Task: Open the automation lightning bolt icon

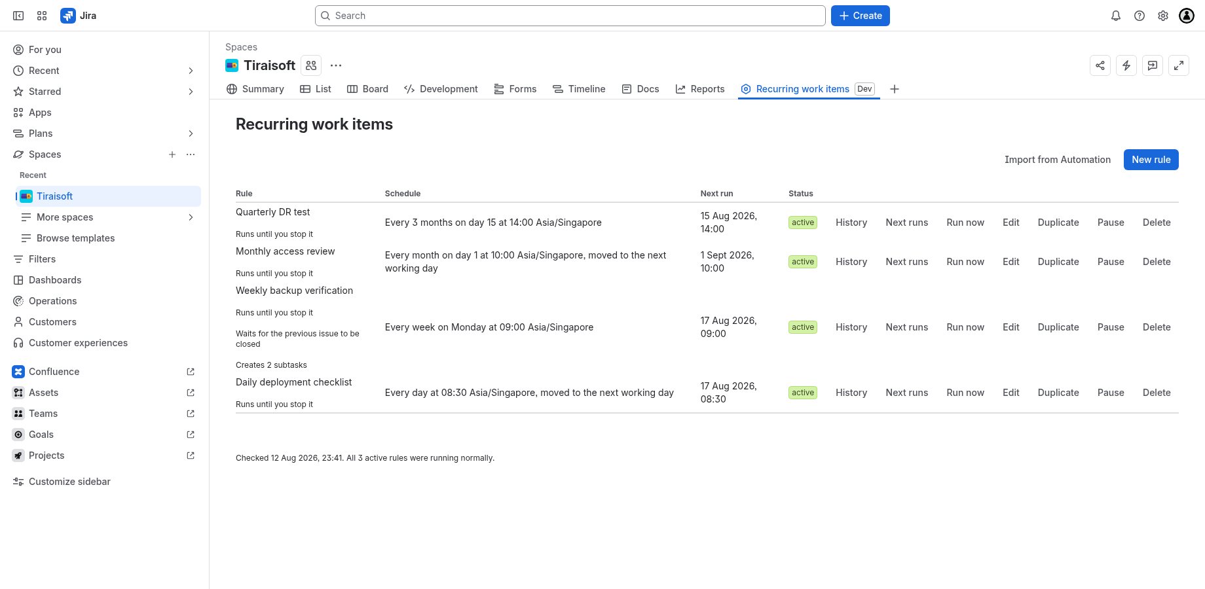Action: [1126, 65]
